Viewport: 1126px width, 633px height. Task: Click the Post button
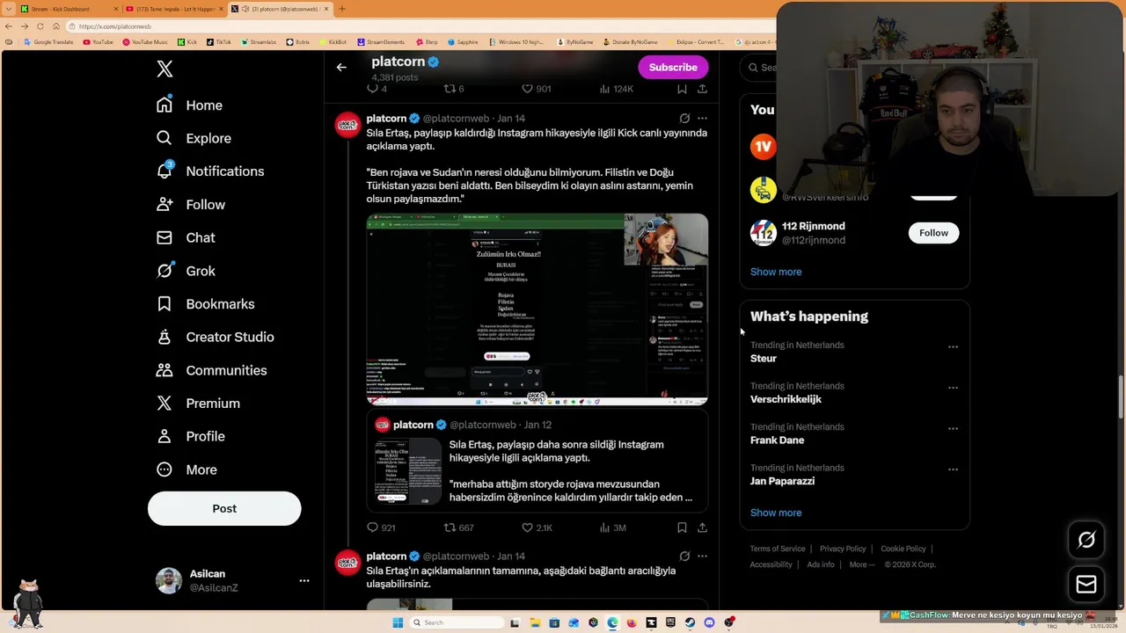point(224,508)
